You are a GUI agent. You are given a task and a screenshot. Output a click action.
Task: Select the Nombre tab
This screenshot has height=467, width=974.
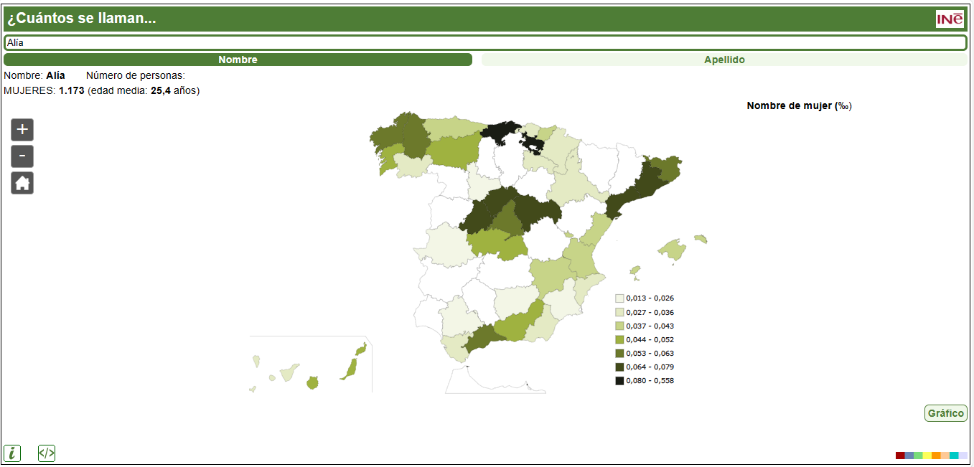pyautogui.click(x=238, y=60)
